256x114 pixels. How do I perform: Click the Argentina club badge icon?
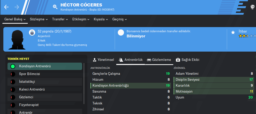coord(32,32)
